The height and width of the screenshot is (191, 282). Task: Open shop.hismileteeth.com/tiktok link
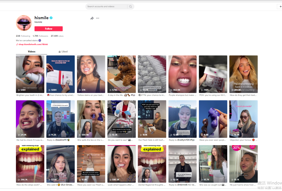33,44
